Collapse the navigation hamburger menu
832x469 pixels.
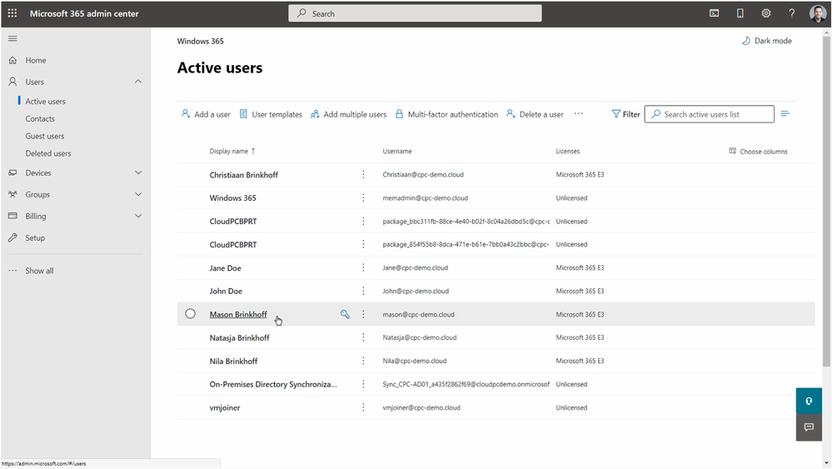click(12, 38)
